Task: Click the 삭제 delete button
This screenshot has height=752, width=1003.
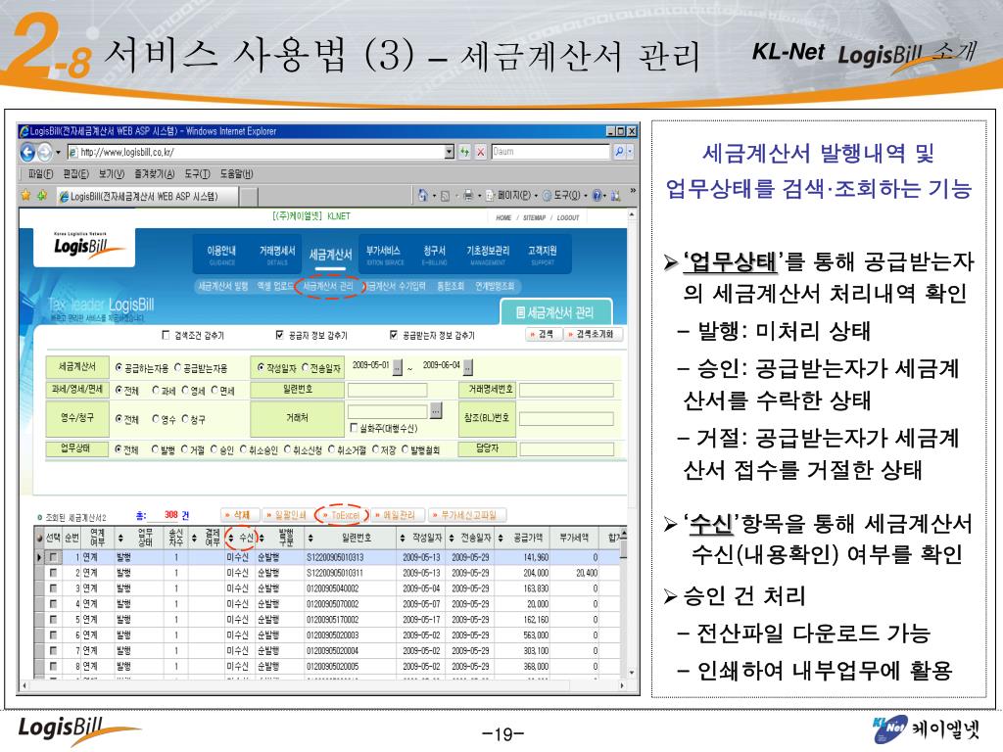Action: tap(239, 515)
